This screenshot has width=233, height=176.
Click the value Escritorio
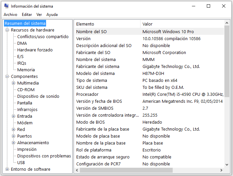tap(151, 150)
